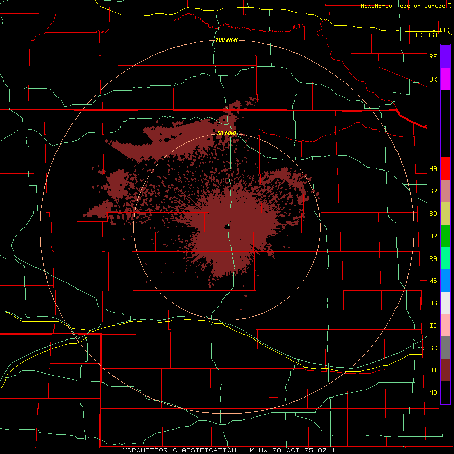This screenshot has height=454, width=454.
Task: Click the BI brown legend swatch
Action: click(445, 370)
